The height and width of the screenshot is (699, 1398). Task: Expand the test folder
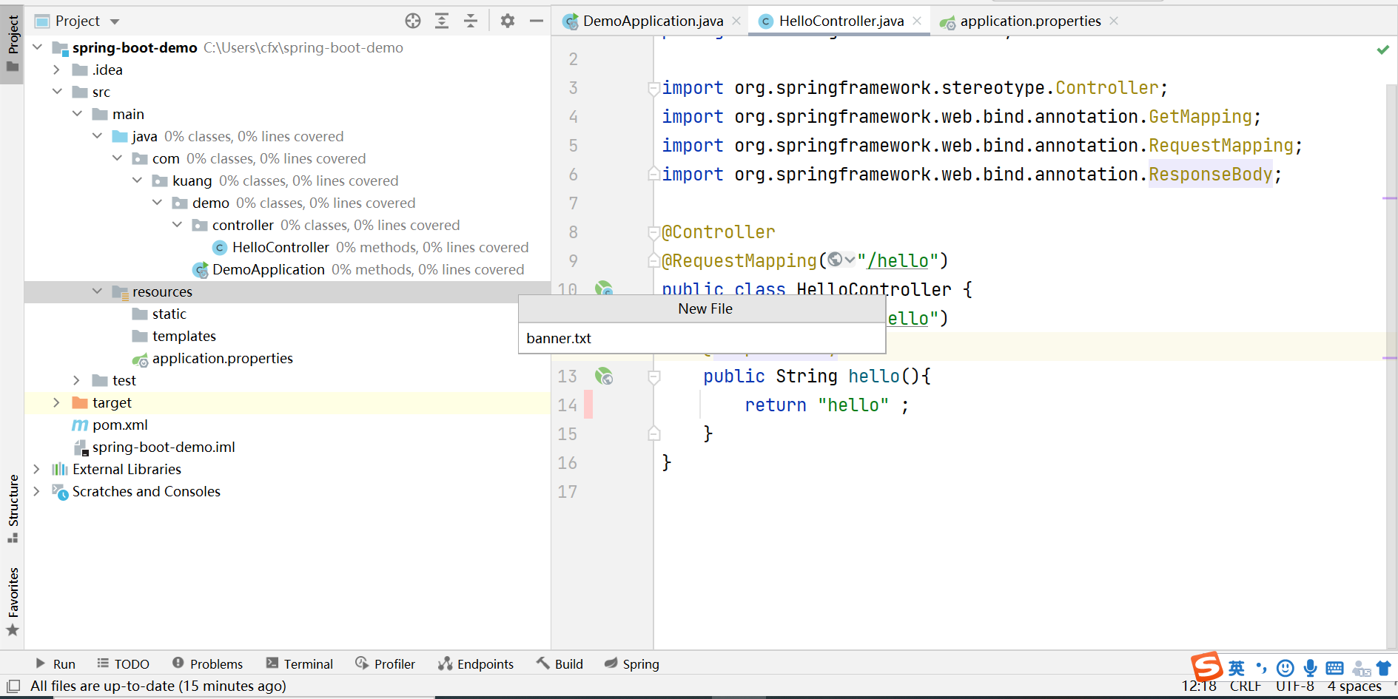(x=77, y=380)
